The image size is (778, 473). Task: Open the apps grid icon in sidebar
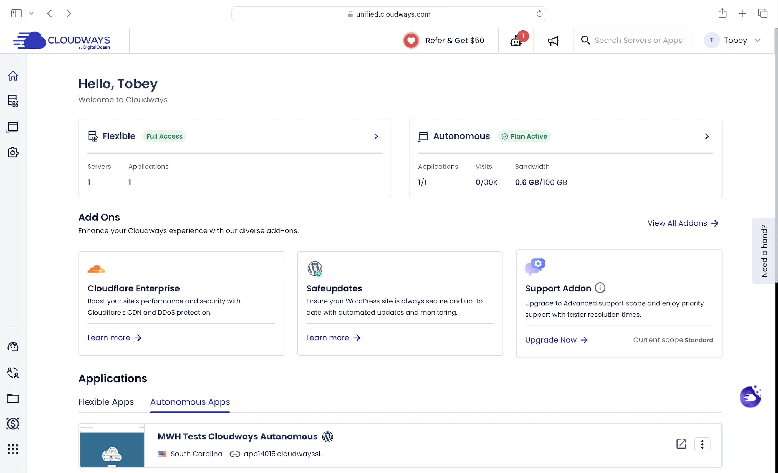[13, 449]
